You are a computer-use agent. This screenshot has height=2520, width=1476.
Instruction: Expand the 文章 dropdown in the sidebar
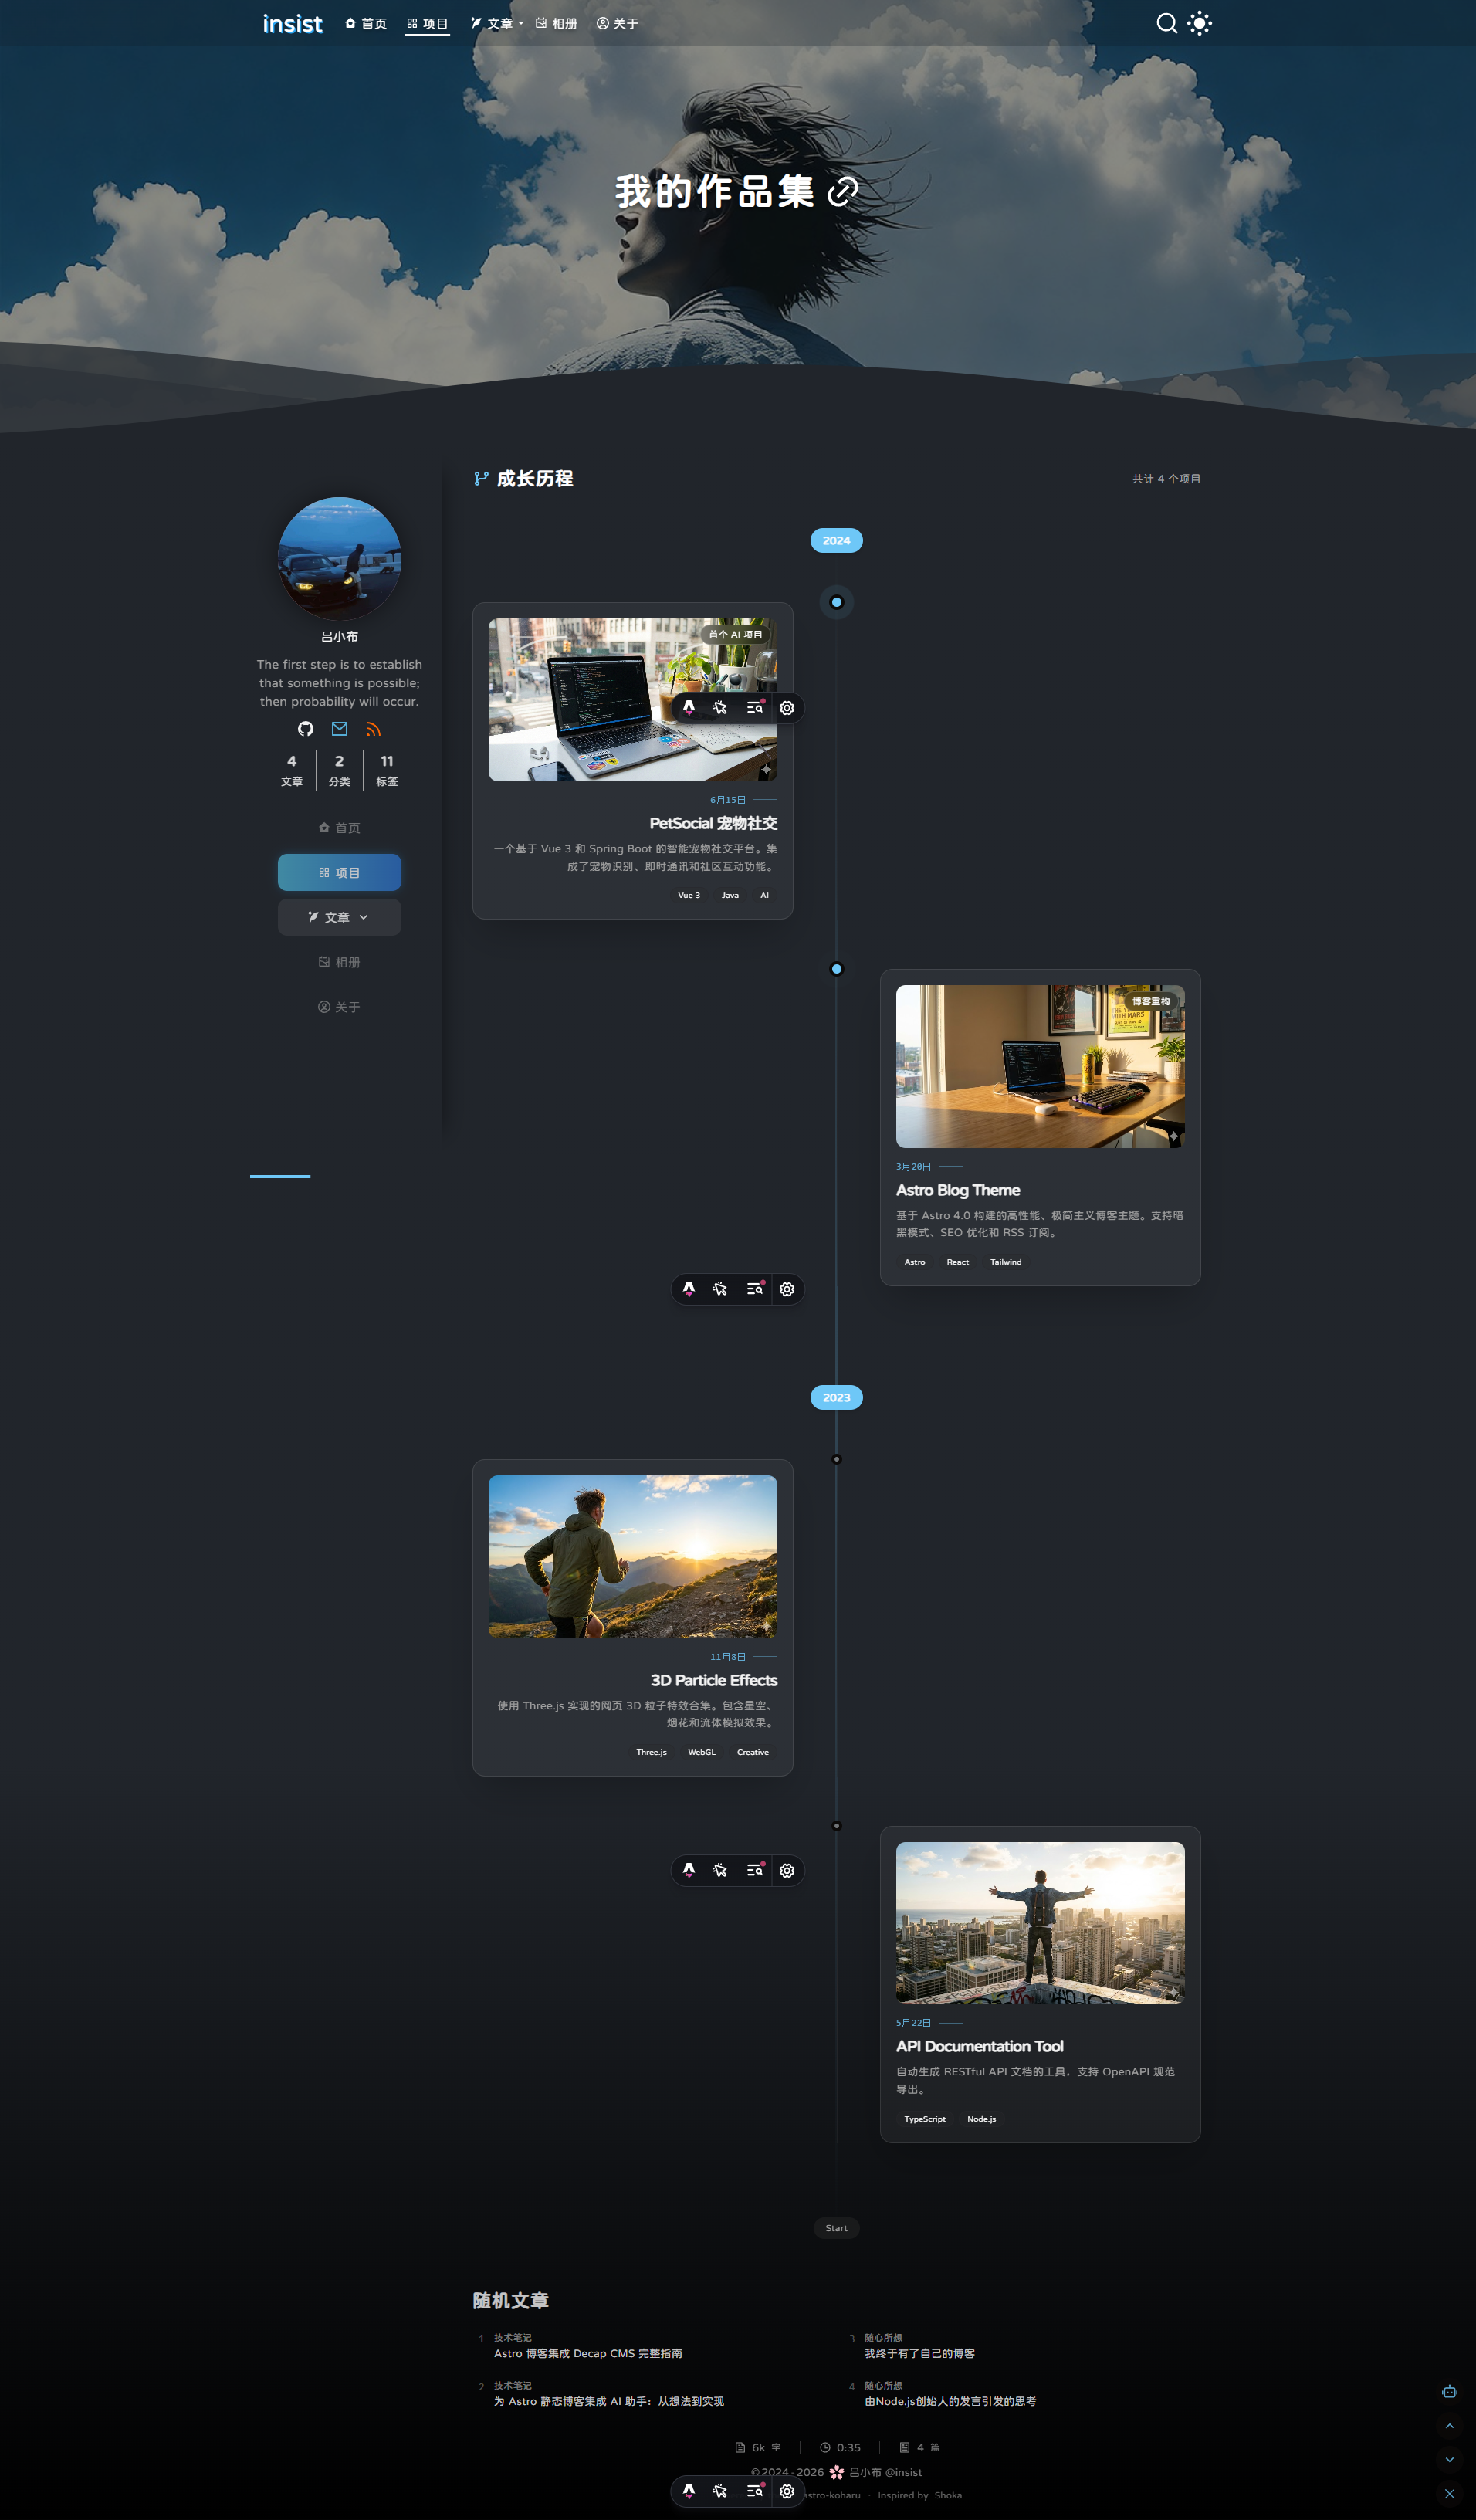point(339,917)
